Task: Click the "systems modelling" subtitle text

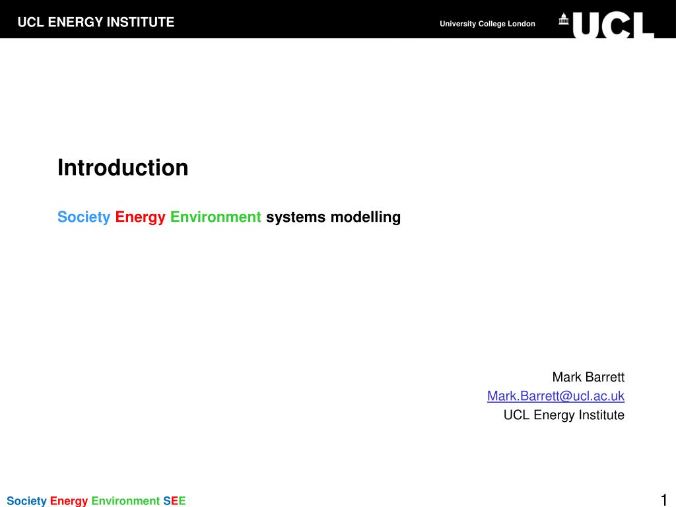Action: (x=333, y=217)
